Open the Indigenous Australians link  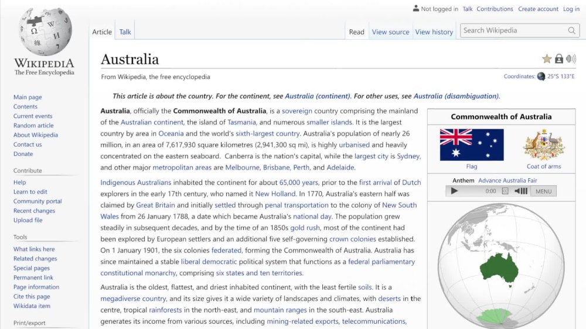pos(136,182)
